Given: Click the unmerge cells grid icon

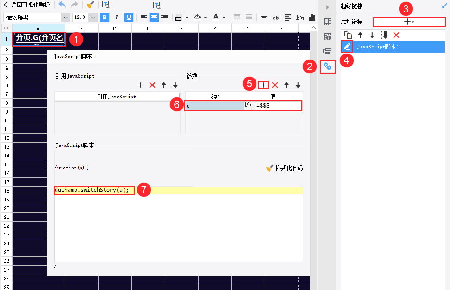Looking at the screenshot, I should (x=249, y=18).
